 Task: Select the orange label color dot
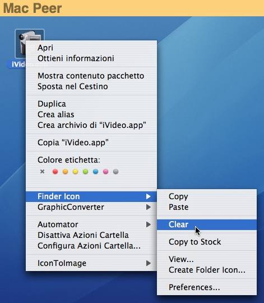coord(65,171)
